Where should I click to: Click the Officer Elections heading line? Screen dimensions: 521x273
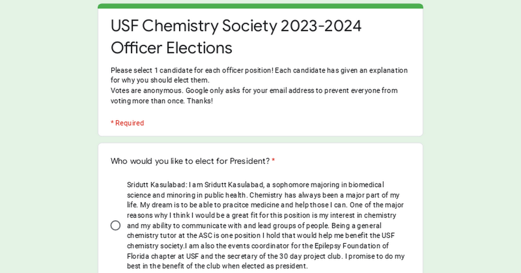(x=171, y=48)
